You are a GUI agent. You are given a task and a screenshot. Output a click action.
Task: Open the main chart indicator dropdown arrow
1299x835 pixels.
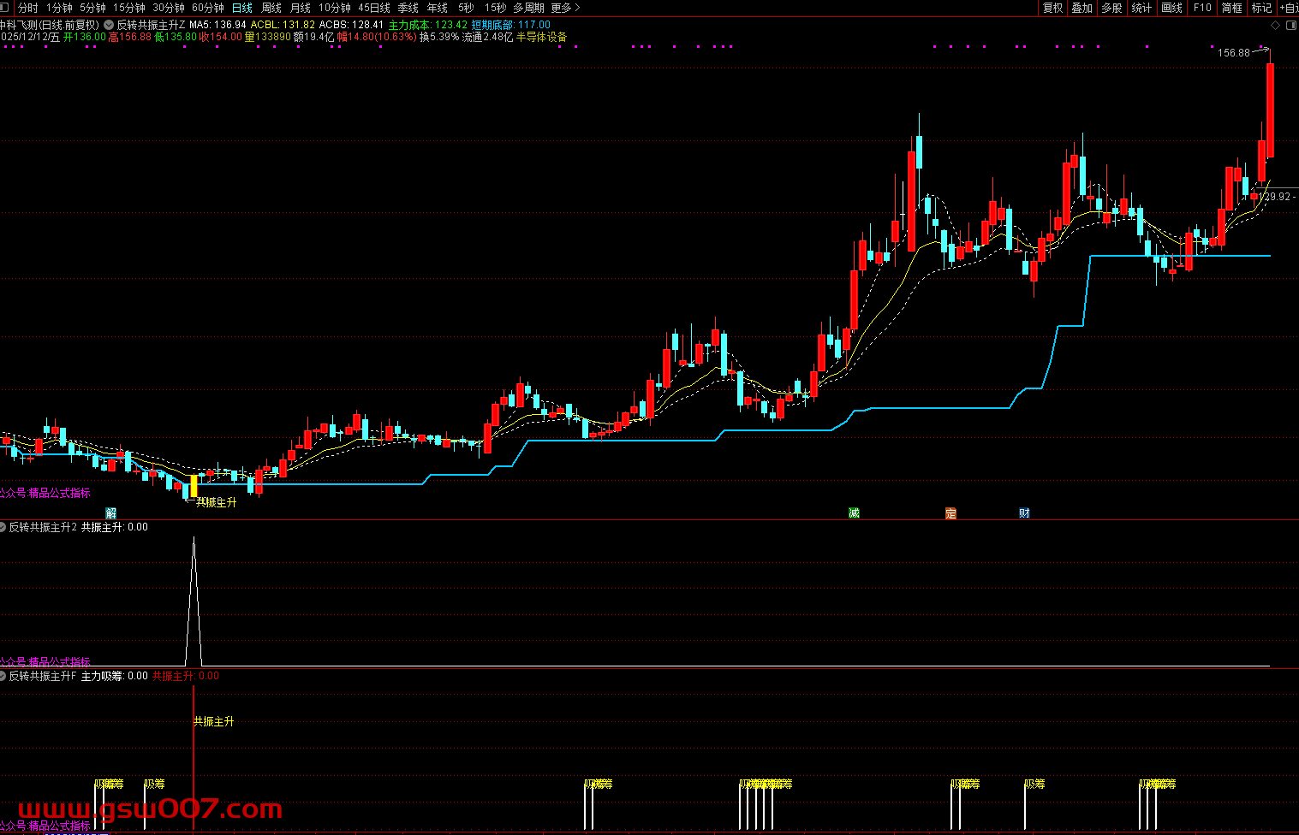click(x=109, y=26)
